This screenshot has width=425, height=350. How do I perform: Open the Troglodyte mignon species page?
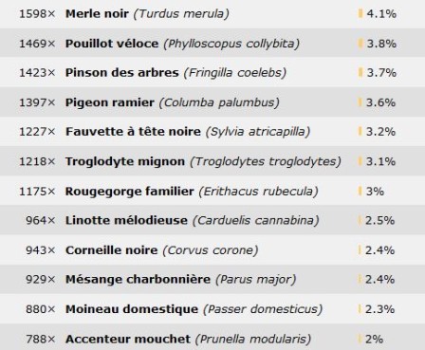125,161
